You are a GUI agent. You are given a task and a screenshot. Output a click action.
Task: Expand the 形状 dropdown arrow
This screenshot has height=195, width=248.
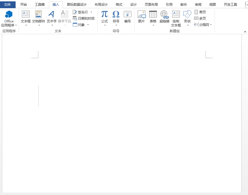tap(187, 25)
